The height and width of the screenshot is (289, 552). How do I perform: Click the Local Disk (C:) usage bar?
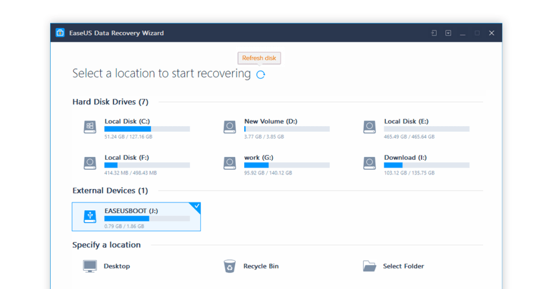[x=147, y=129]
